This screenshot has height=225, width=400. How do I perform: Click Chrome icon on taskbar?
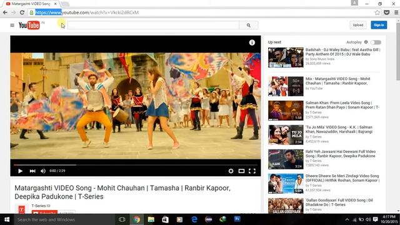137,219
